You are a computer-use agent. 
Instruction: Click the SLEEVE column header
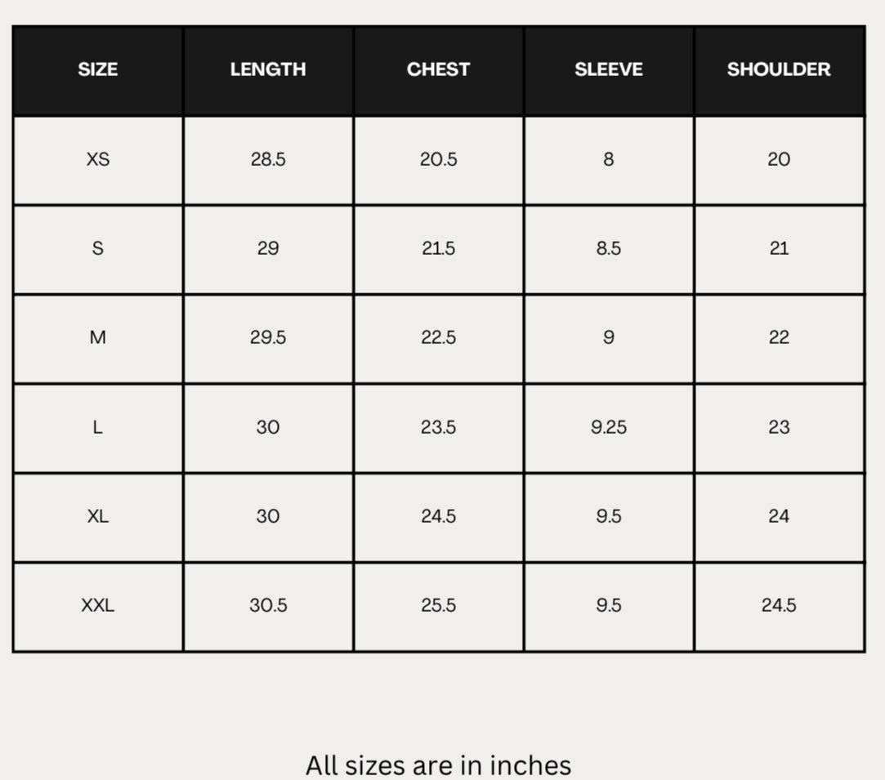(609, 69)
